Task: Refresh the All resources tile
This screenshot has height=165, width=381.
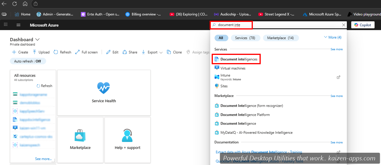Action: pos(44,86)
